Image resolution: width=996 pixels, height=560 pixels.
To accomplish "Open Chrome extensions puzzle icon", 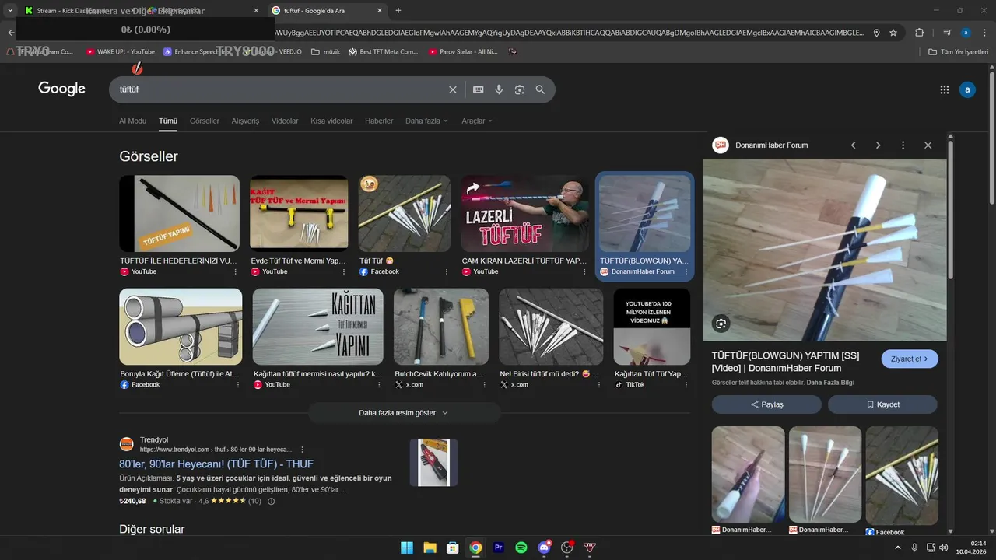I will point(920,33).
